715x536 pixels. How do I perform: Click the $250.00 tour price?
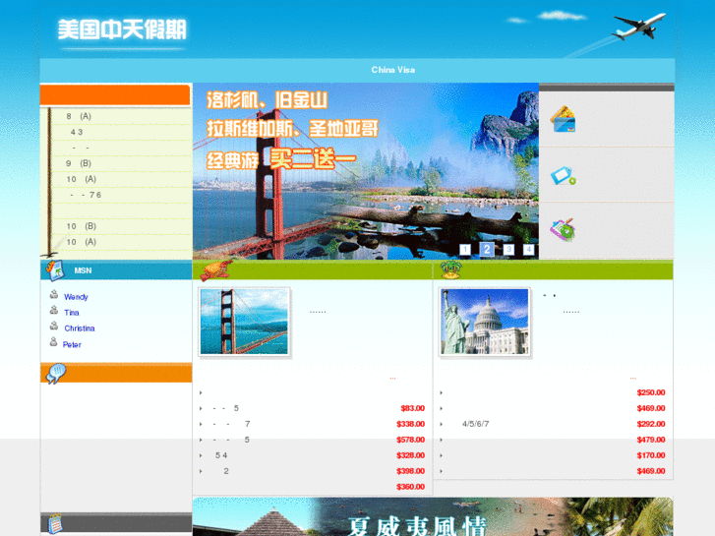pos(651,392)
